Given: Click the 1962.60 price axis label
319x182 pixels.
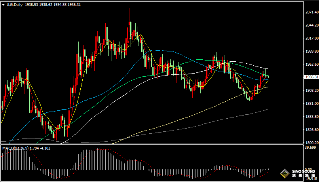Looking at the screenshot, I should (311, 64).
